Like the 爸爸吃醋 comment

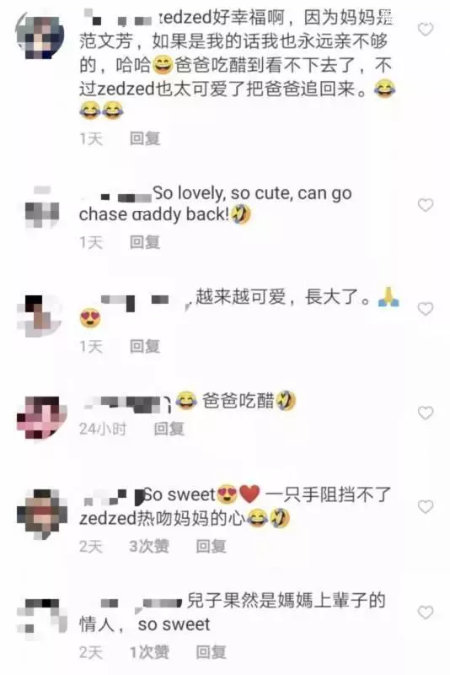pyautogui.click(x=426, y=413)
